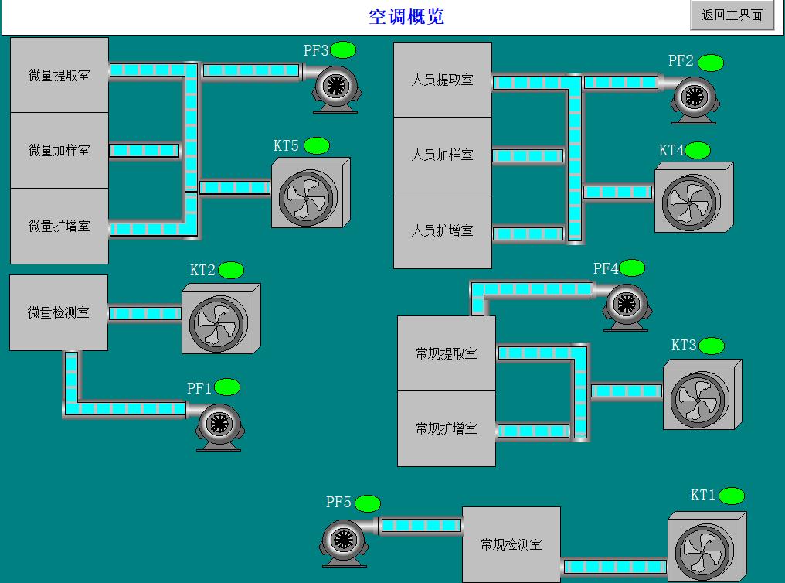Toggle the green KT5 status indicator
Screen dimensions: 785x583
pos(316,145)
